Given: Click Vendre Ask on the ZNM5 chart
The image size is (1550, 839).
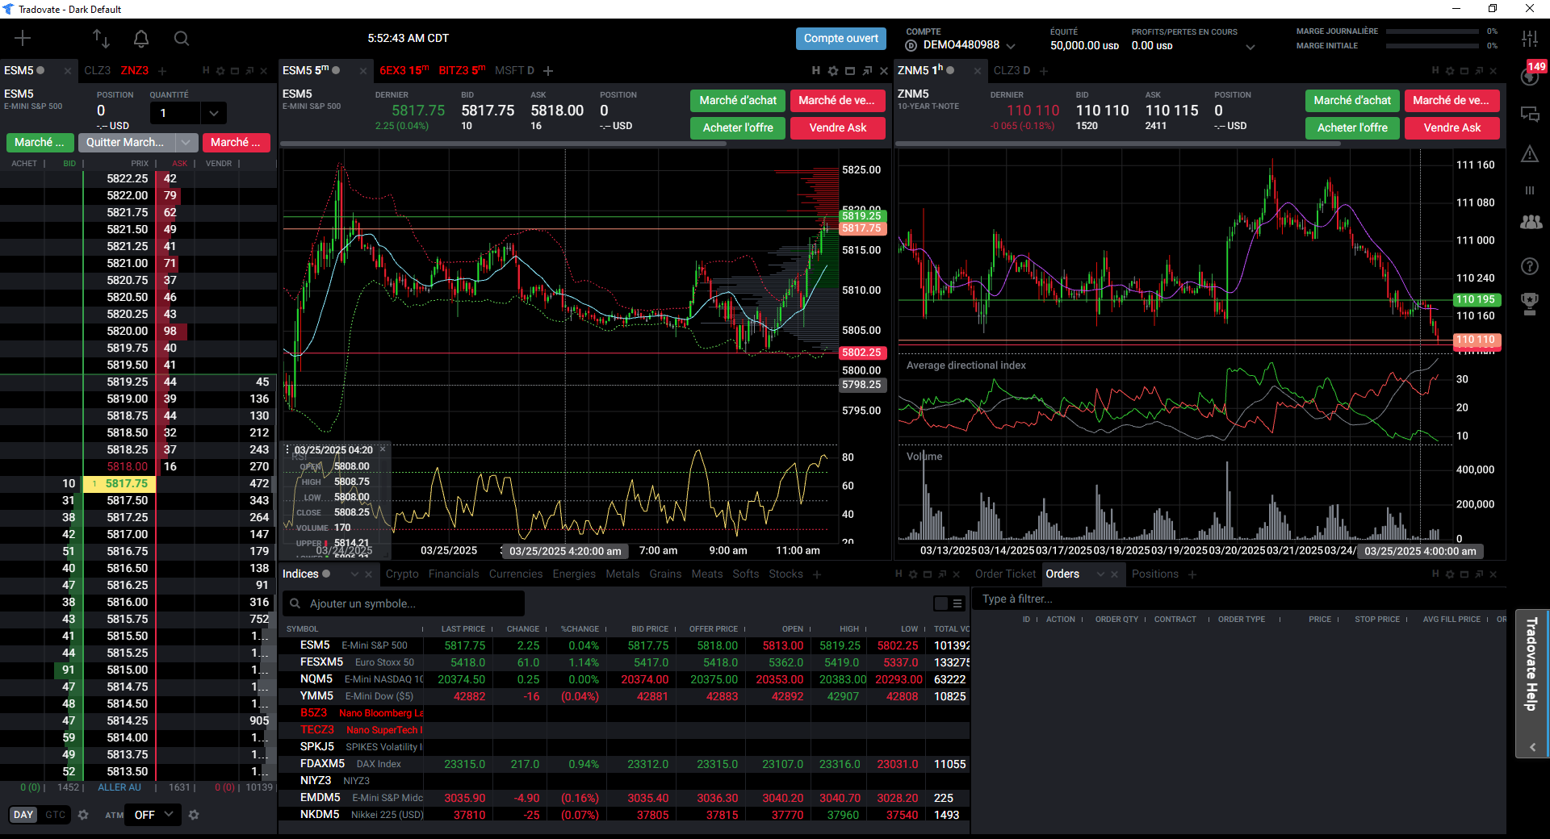Looking at the screenshot, I should pos(1452,127).
